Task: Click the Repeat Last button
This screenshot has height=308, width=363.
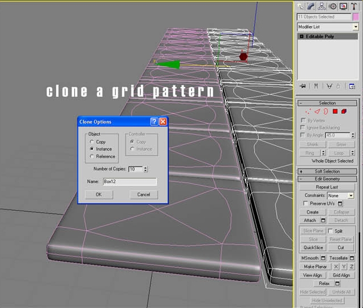Action: pyautogui.click(x=327, y=187)
